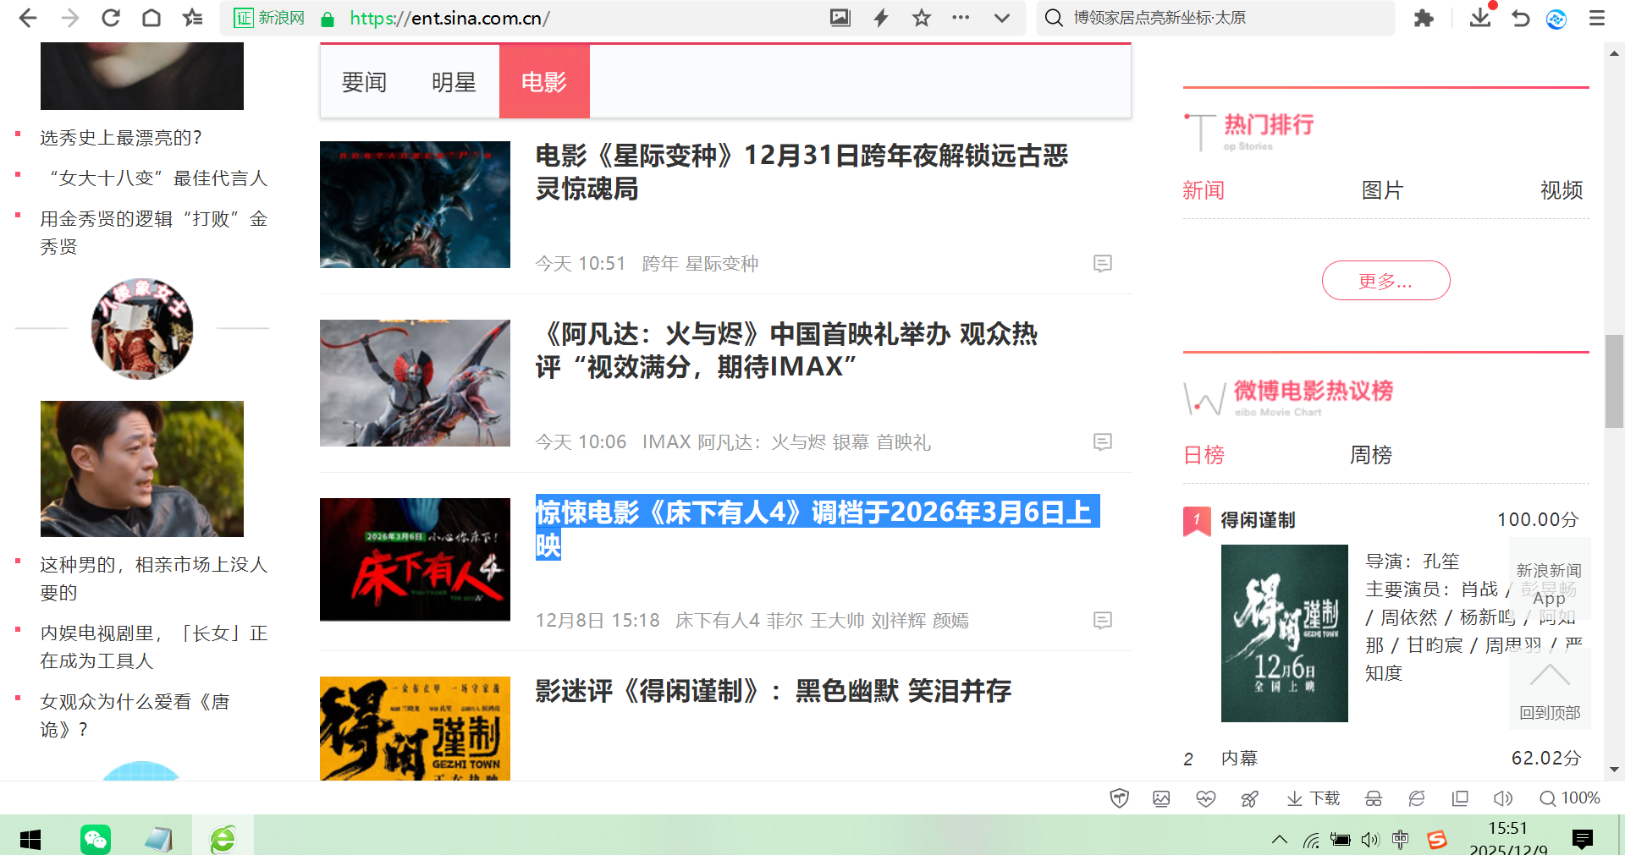
Task: Open the extensions puzzle icon
Action: pos(1424,18)
